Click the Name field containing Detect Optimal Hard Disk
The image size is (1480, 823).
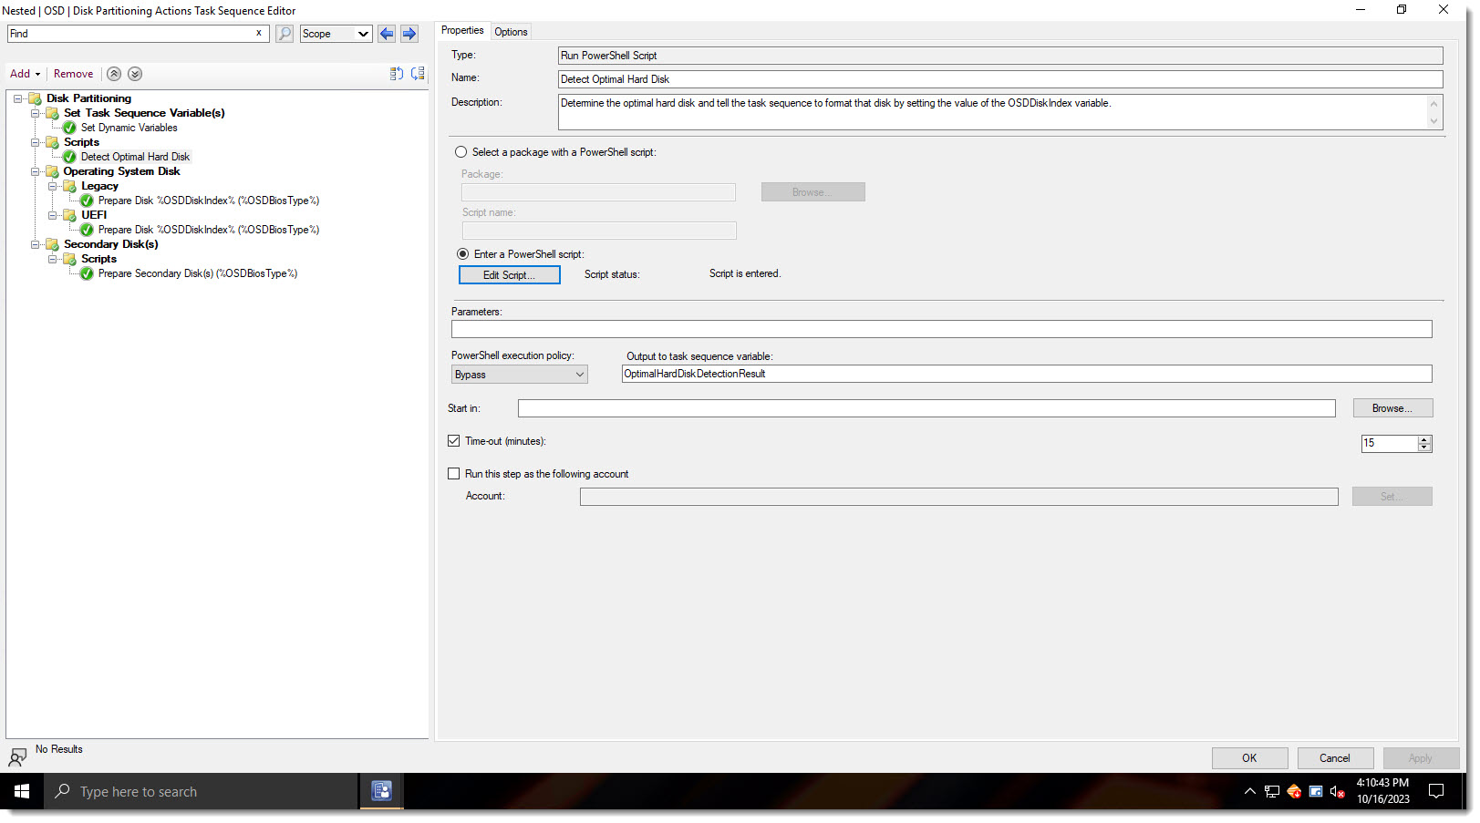point(1000,79)
